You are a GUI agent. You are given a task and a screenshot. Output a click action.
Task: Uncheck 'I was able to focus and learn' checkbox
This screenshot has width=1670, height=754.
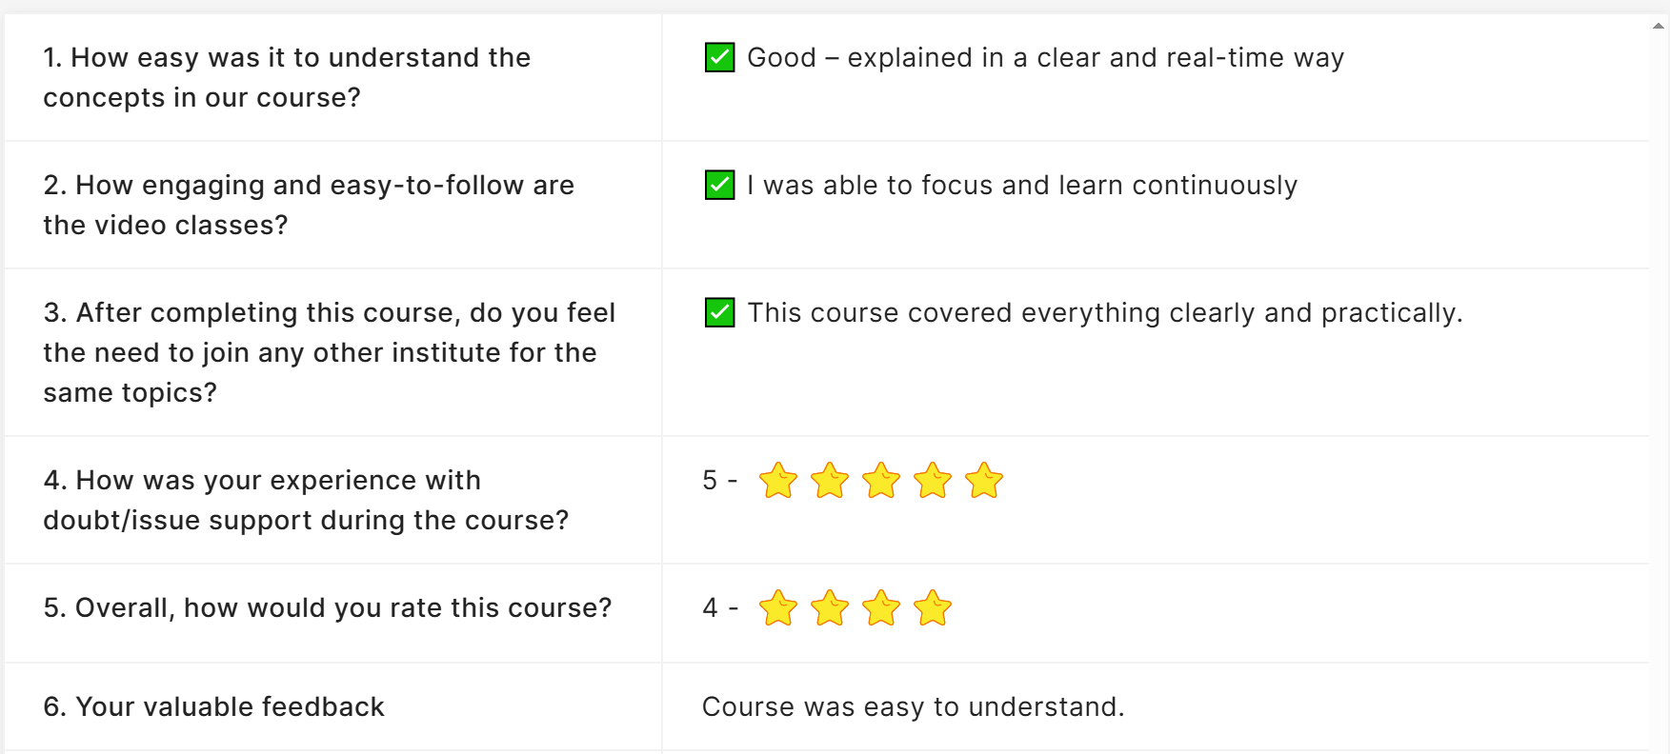pyautogui.click(x=719, y=185)
